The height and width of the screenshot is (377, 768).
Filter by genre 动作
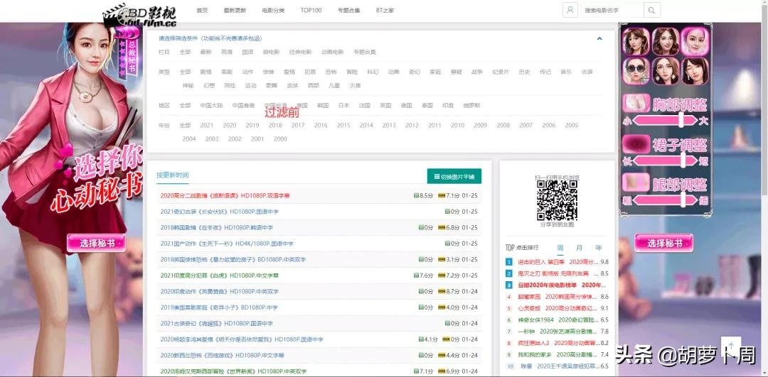[247, 72]
